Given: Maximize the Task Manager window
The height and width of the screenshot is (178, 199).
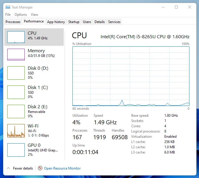Looking at the screenshot, I should point(176,7).
